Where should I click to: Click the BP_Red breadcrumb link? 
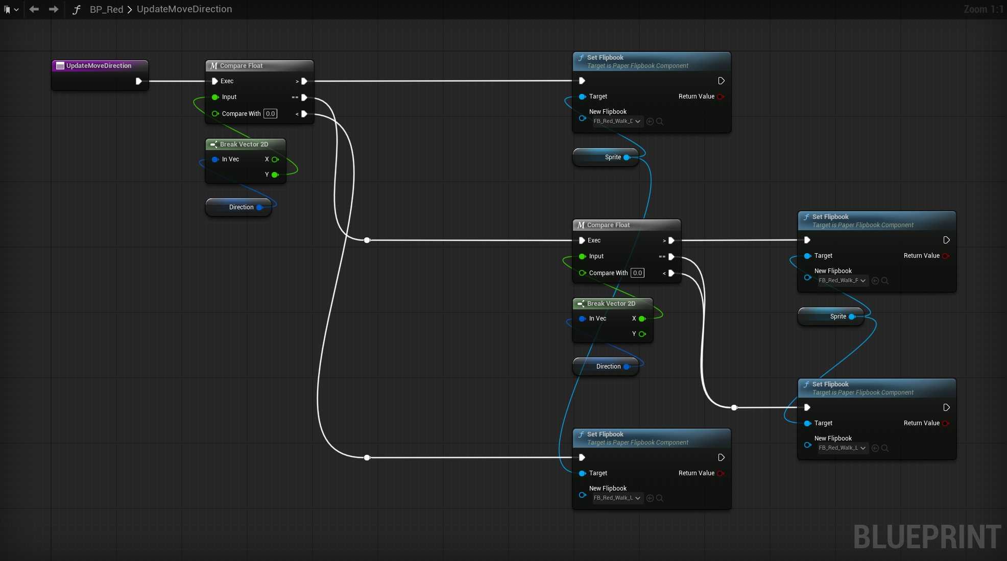[106, 9]
